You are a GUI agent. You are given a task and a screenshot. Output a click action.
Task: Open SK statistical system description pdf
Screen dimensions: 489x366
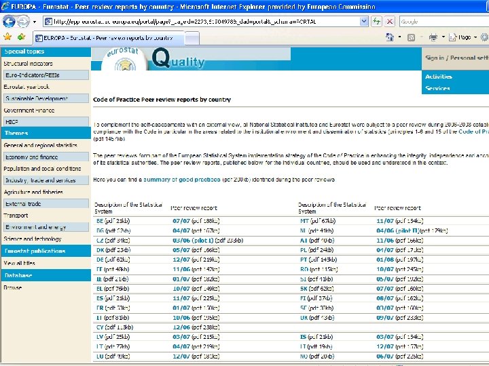click(304, 289)
